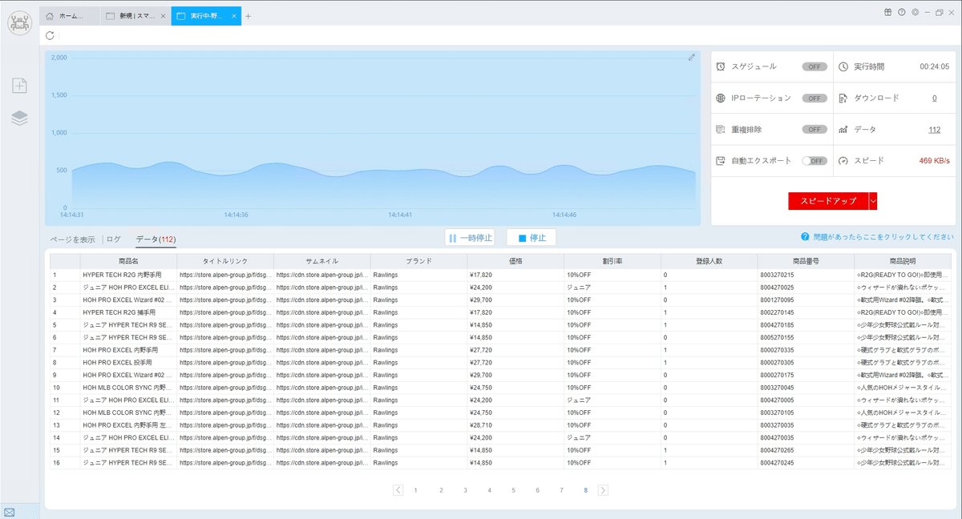Open the ログ tab
The height and width of the screenshot is (519, 962).
pyautogui.click(x=114, y=239)
